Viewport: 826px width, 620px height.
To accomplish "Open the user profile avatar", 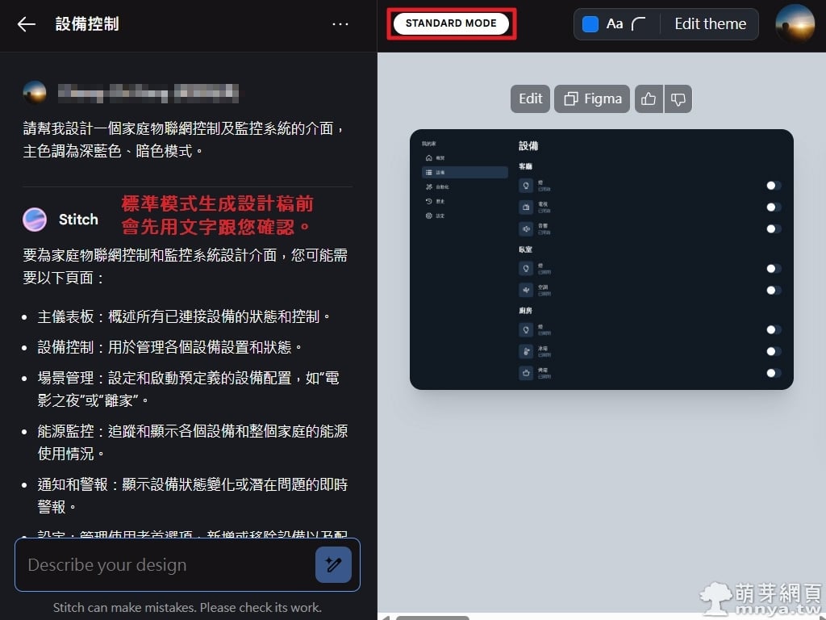I will tap(795, 23).
